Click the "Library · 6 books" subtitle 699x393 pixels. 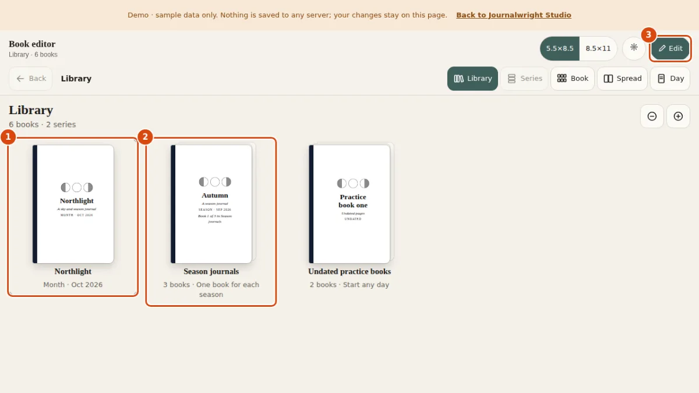[33, 55]
